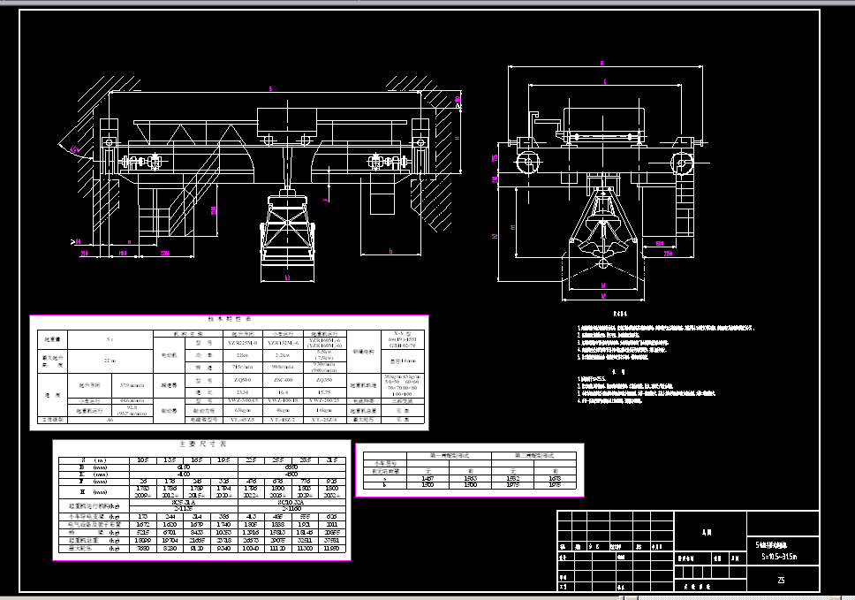Select the '15.75' ratio cell
This screenshot has height=600, width=855.
pos(324,392)
